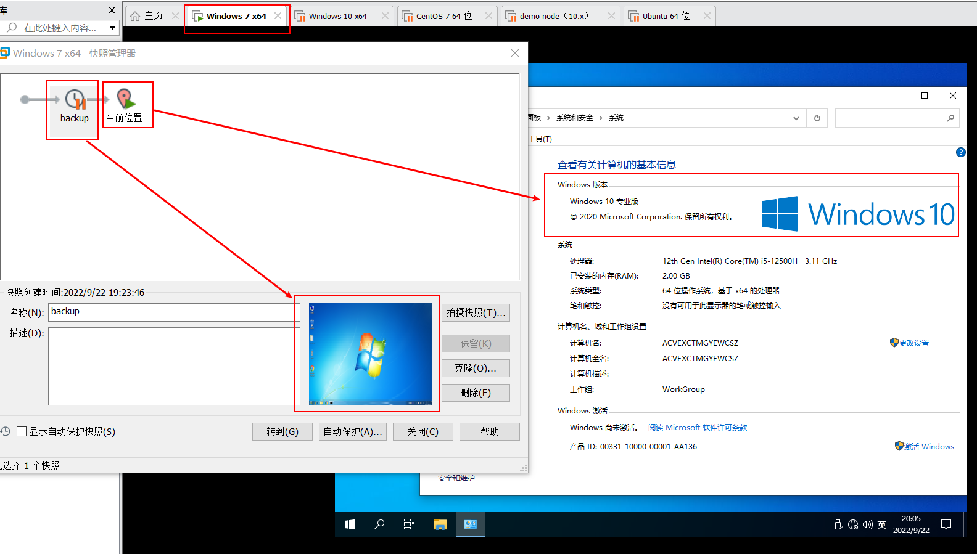Click the volume icon in guest tray
Viewport: 977px width, 554px height.
(868, 524)
